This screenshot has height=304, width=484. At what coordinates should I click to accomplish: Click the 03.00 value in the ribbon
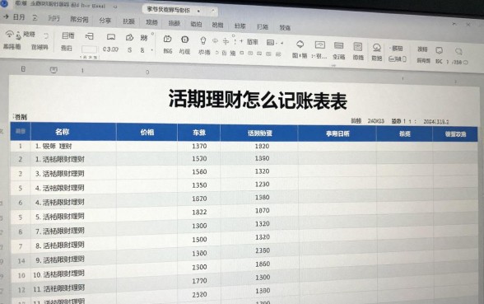click(110, 49)
